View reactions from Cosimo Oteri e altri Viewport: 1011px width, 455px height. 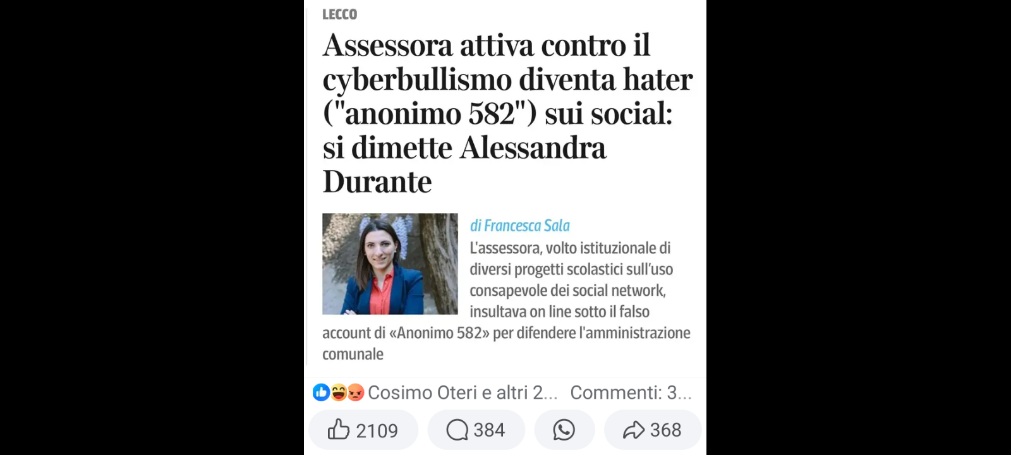463,392
